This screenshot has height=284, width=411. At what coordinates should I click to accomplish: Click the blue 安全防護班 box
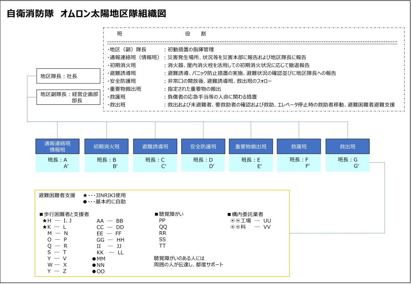pyautogui.click(x=203, y=147)
